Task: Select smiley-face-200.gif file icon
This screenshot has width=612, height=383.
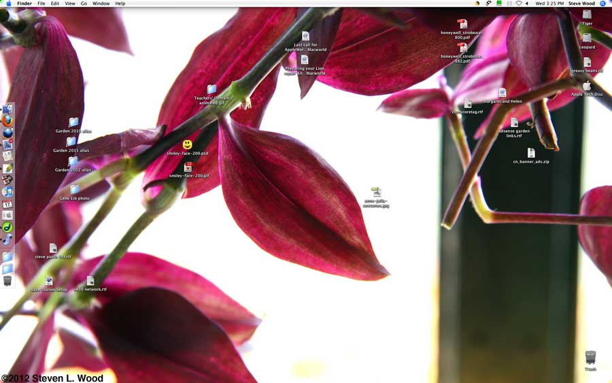Action: click(x=188, y=167)
